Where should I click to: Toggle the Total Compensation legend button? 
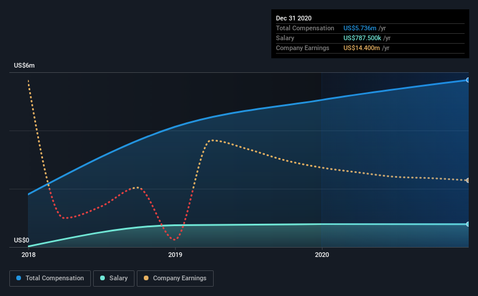(50, 279)
